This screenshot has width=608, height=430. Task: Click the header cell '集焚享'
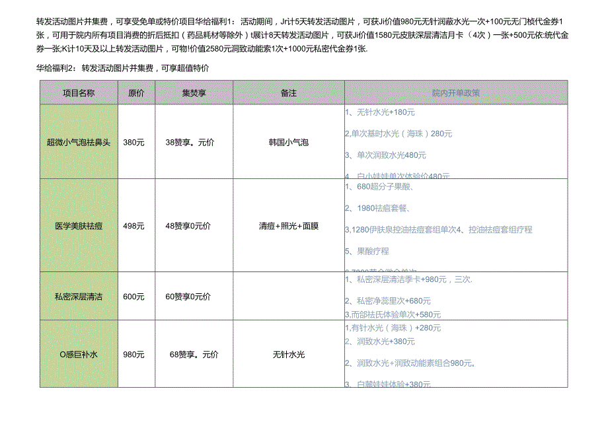pyautogui.click(x=194, y=93)
